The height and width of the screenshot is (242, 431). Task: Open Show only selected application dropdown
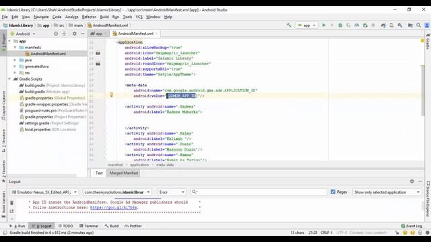click(387, 192)
